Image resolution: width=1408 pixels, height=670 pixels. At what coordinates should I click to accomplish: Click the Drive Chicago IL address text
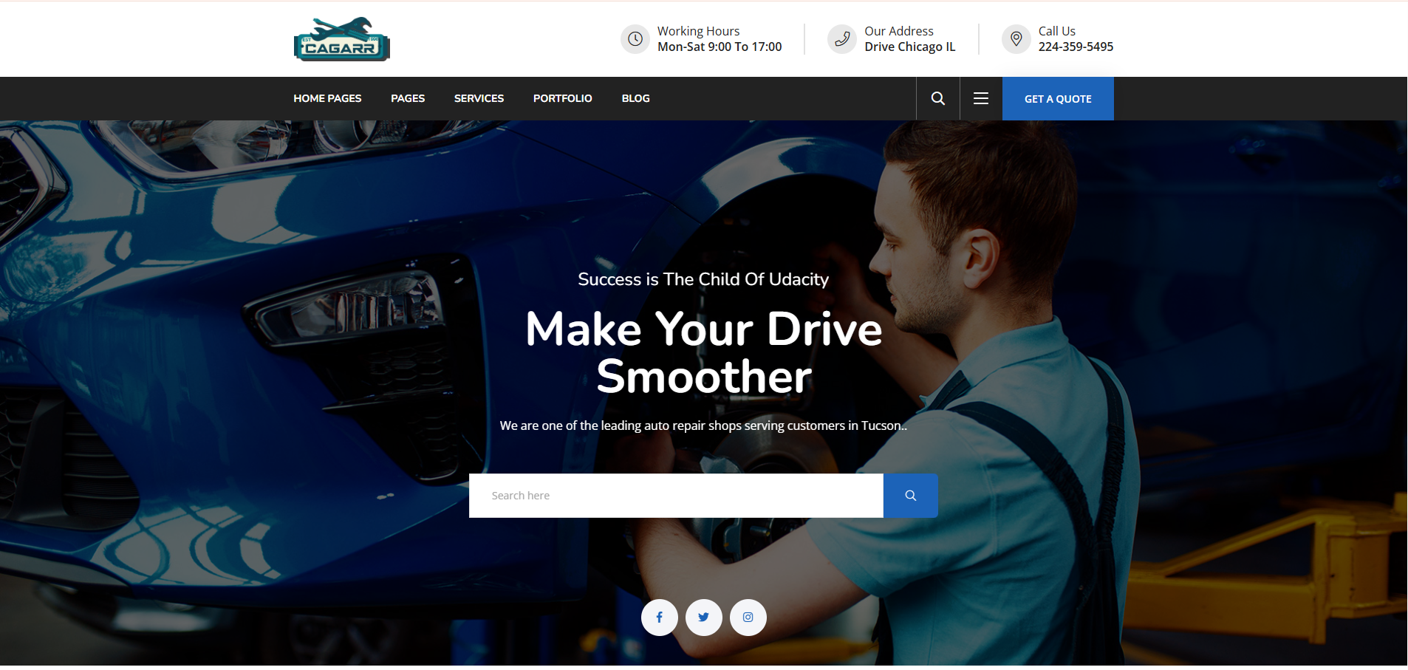(909, 47)
